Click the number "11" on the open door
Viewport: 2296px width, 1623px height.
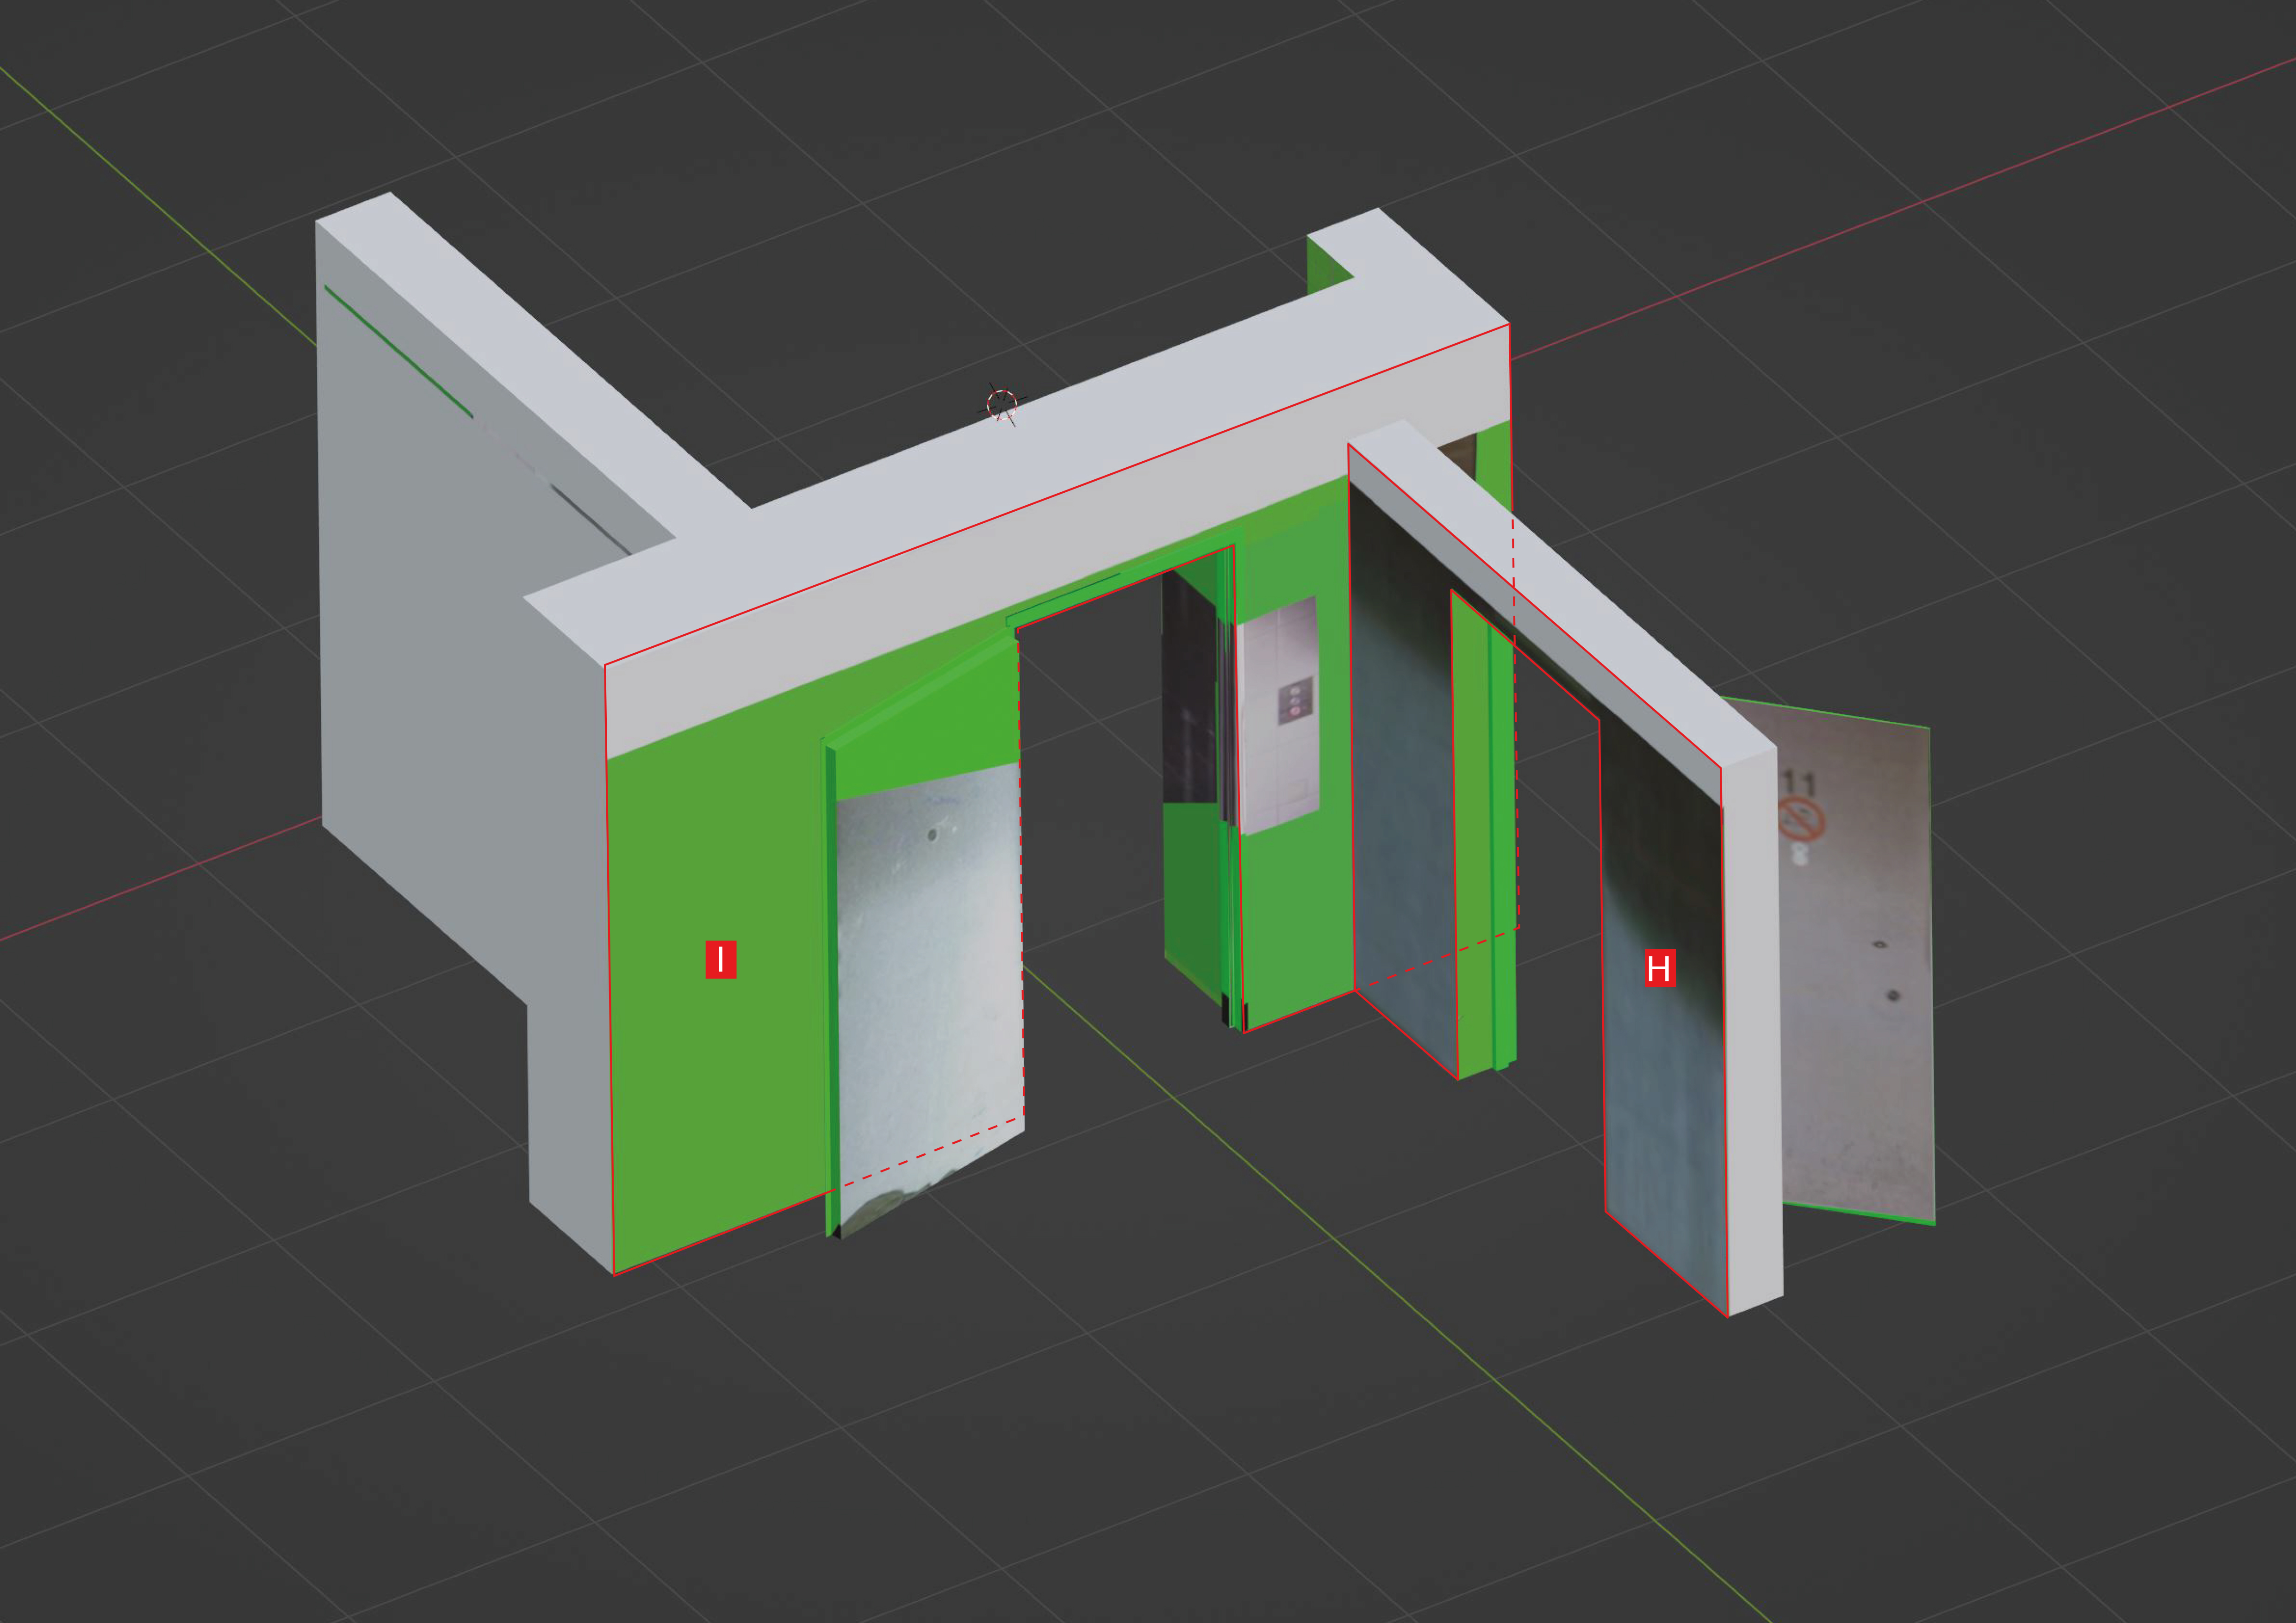(x=1798, y=782)
